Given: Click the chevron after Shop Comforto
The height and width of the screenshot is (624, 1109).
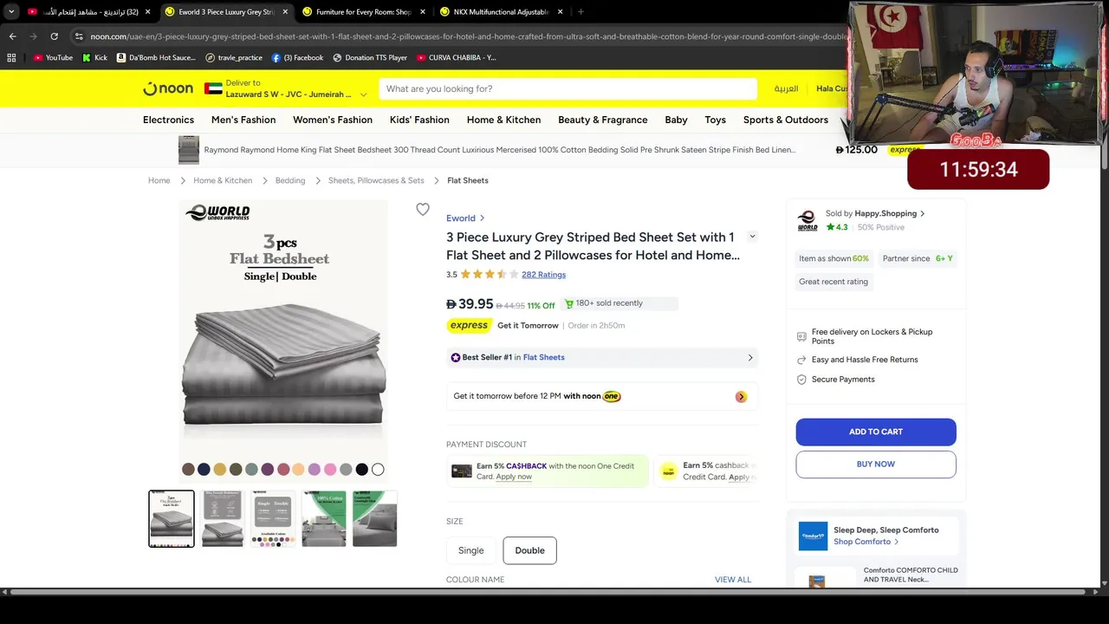Looking at the screenshot, I should pyautogui.click(x=896, y=542).
